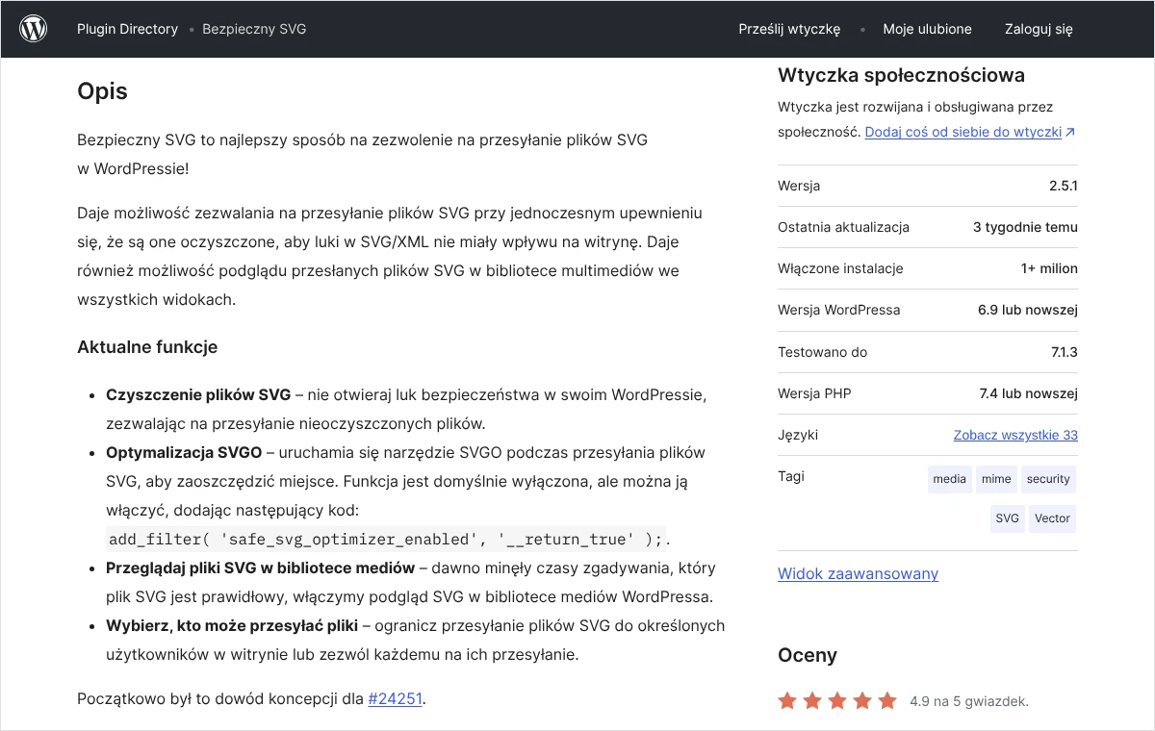
Task: Click the Wtyczka społecznościowa heading
Action: [901, 75]
